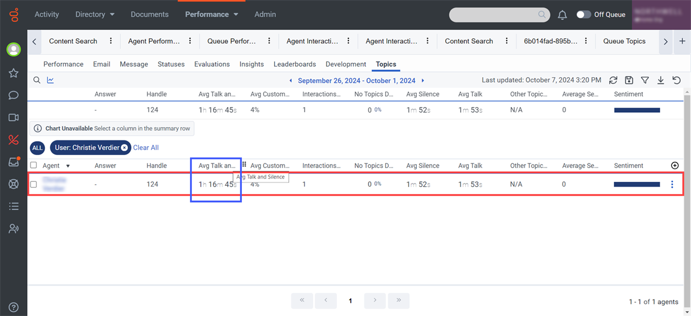Image resolution: width=691 pixels, height=316 pixels.
Task: Switch to the Development tab
Action: [346, 64]
